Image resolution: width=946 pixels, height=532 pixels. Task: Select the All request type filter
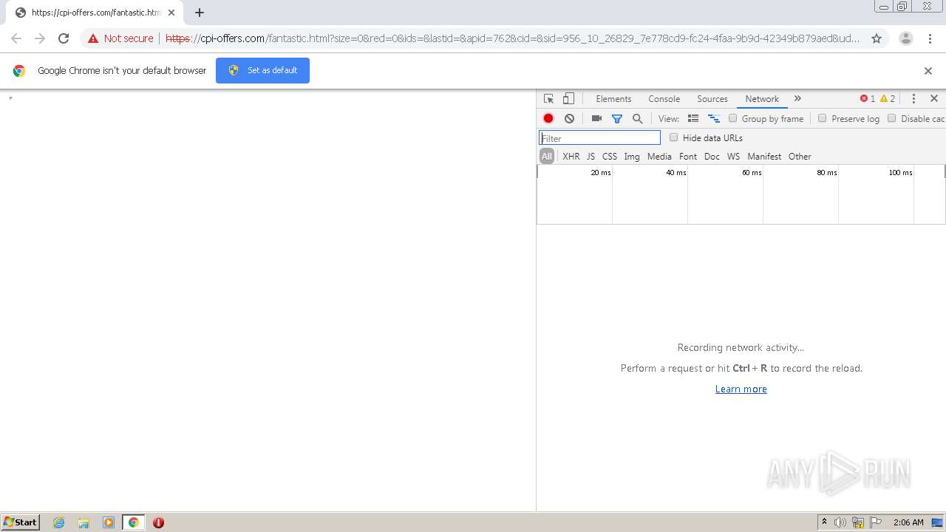pyautogui.click(x=547, y=157)
